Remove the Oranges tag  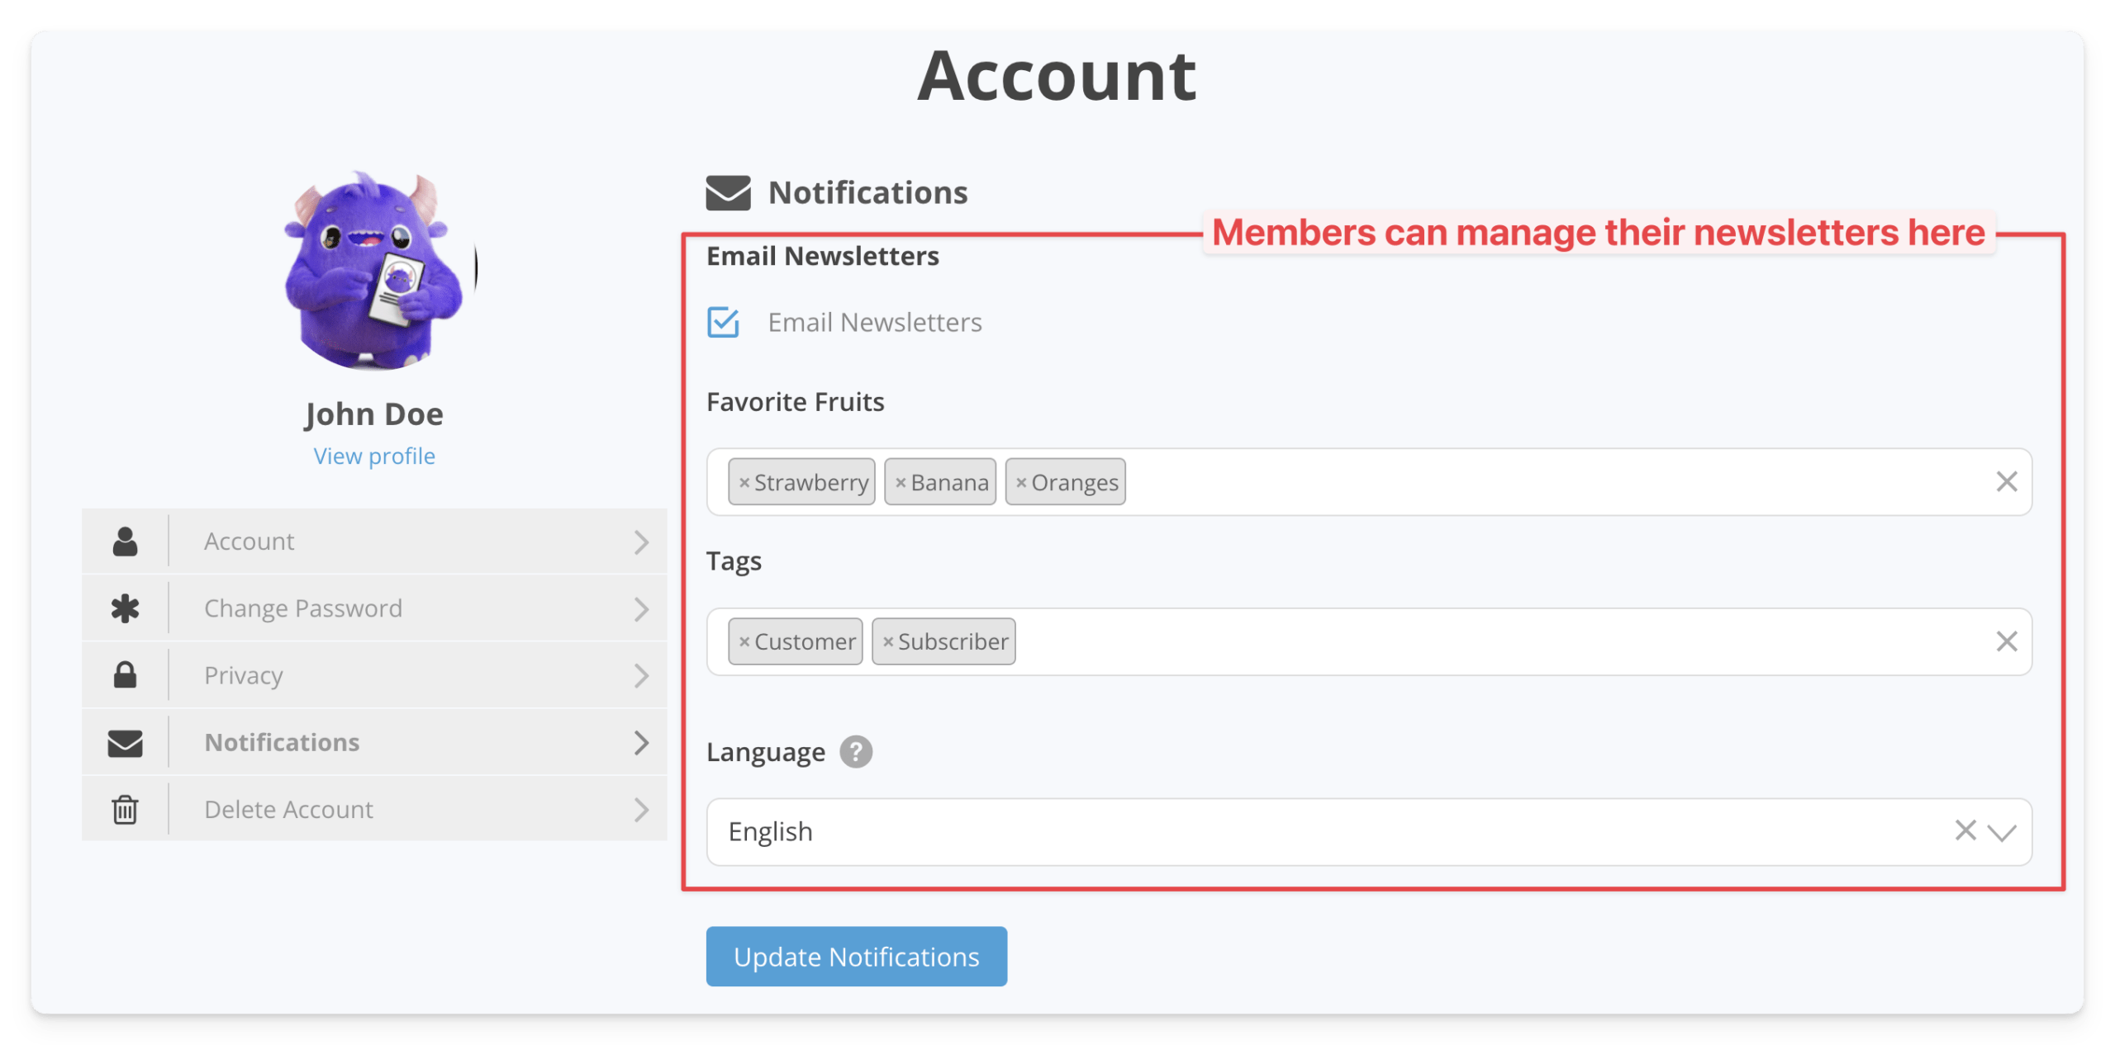coord(1021,483)
